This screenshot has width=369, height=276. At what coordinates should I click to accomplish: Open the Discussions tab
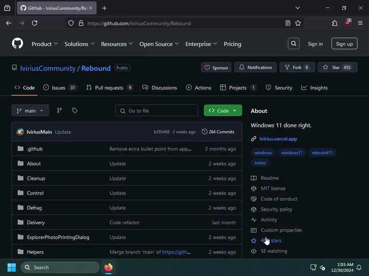[160, 88]
